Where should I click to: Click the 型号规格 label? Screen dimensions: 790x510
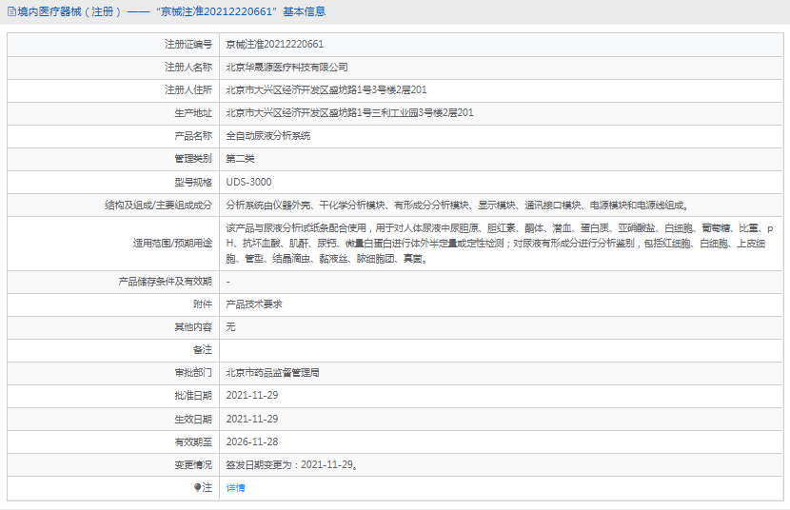tap(193, 182)
